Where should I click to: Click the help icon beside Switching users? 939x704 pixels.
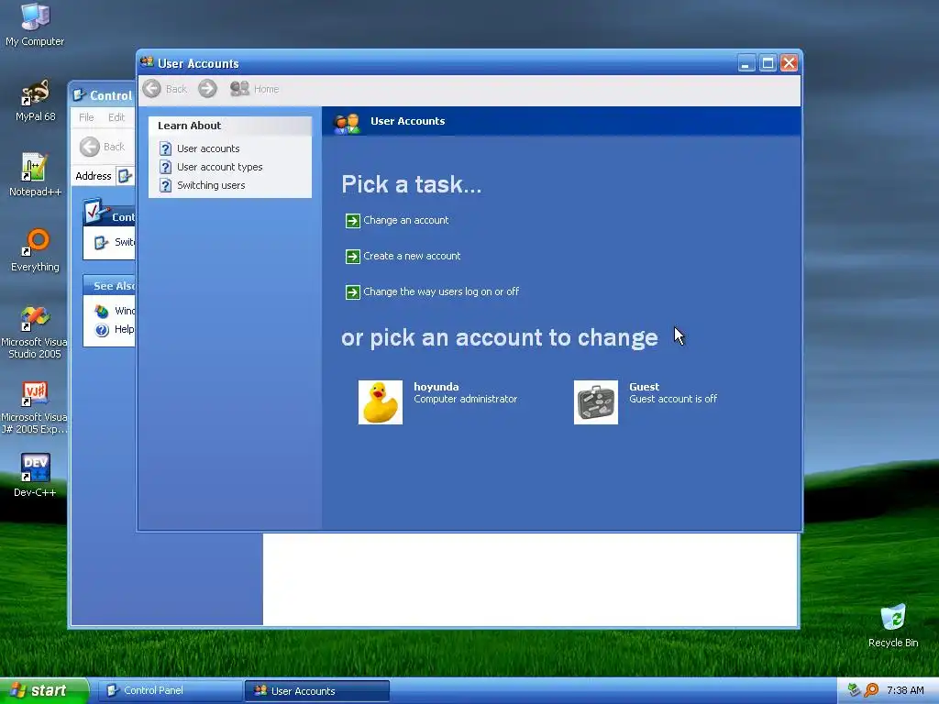coord(166,185)
